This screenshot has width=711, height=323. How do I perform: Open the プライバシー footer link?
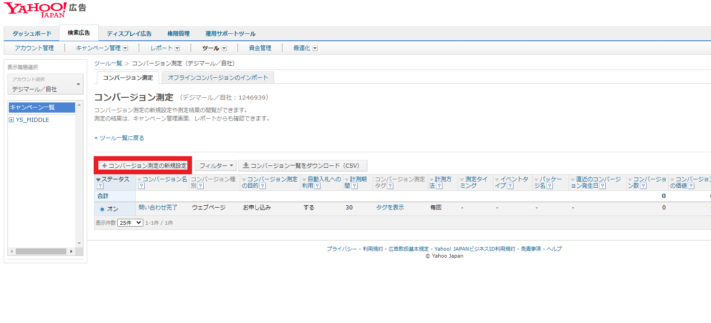pyautogui.click(x=342, y=249)
